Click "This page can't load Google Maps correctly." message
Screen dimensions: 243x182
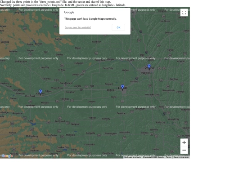(90, 19)
